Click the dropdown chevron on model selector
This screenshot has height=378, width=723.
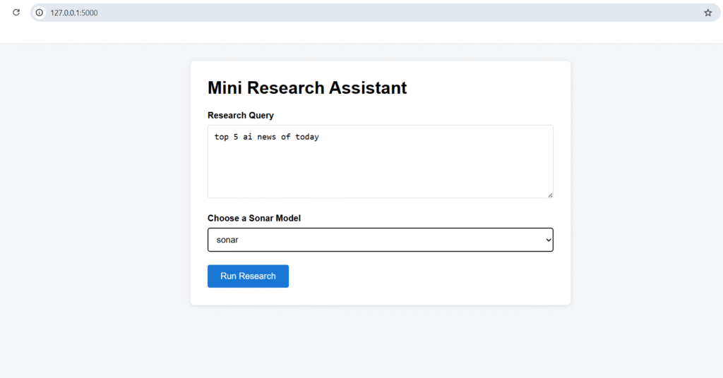coord(548,240)
